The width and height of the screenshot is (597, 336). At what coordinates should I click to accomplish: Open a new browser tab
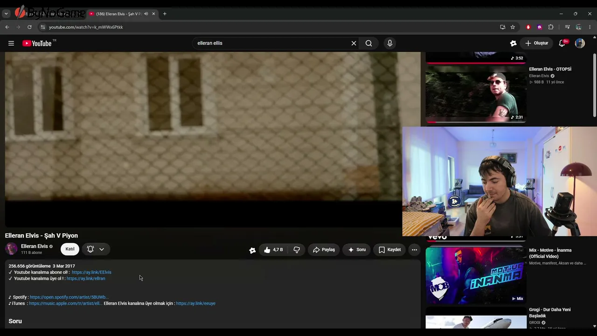[x=165, y=14]
